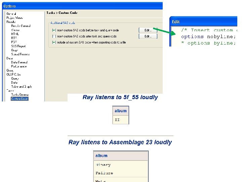Open Data under OLAP Cube
This screenshot has width=242, height=182.
click(14, 82)
